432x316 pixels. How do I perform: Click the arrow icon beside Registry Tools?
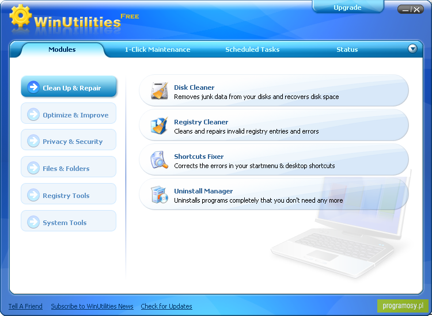[x=33, y=195]
